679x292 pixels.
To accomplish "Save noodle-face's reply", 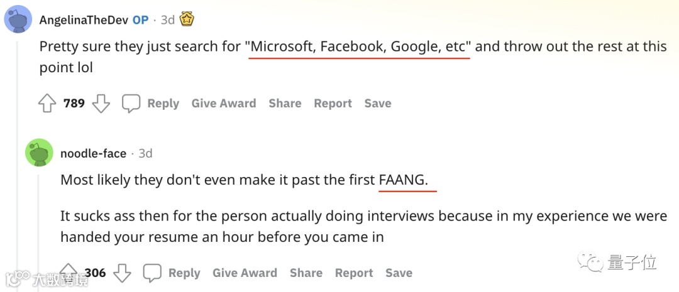I will [399, 273].
